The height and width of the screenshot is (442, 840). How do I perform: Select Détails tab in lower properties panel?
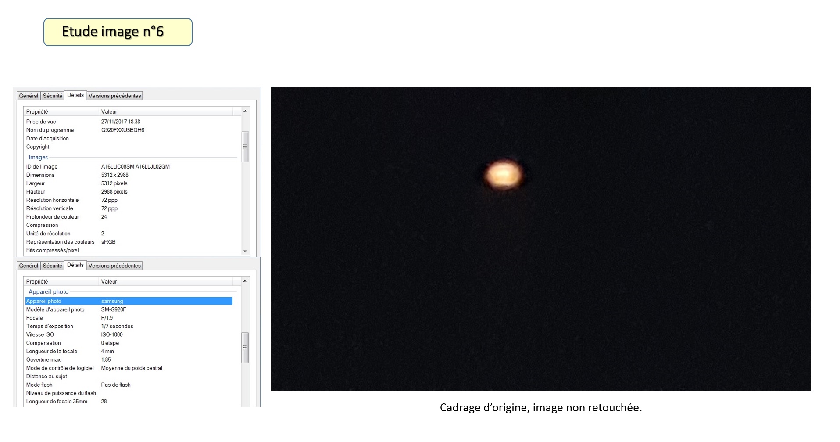pos(75,265)
